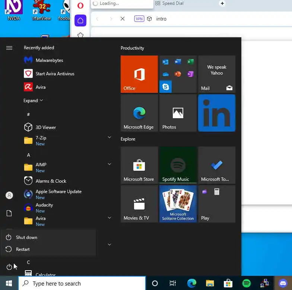Open the Play folder tile

point(217,204)
